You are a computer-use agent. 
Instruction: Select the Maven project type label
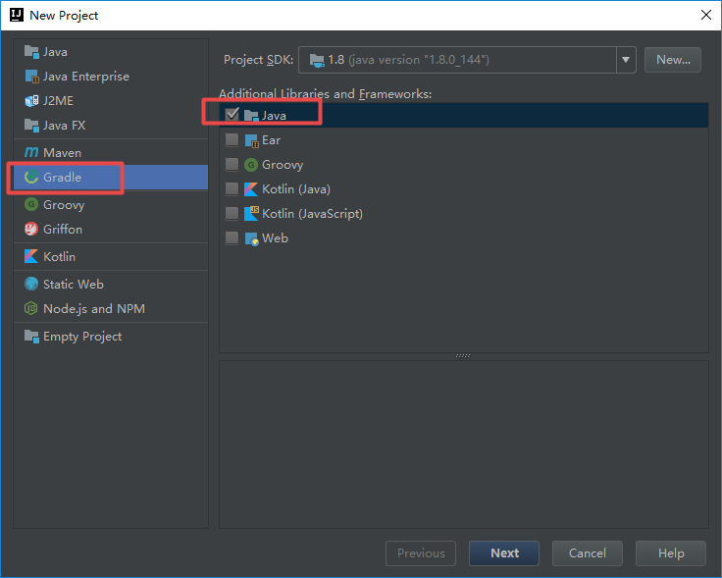tap(62, 152)
